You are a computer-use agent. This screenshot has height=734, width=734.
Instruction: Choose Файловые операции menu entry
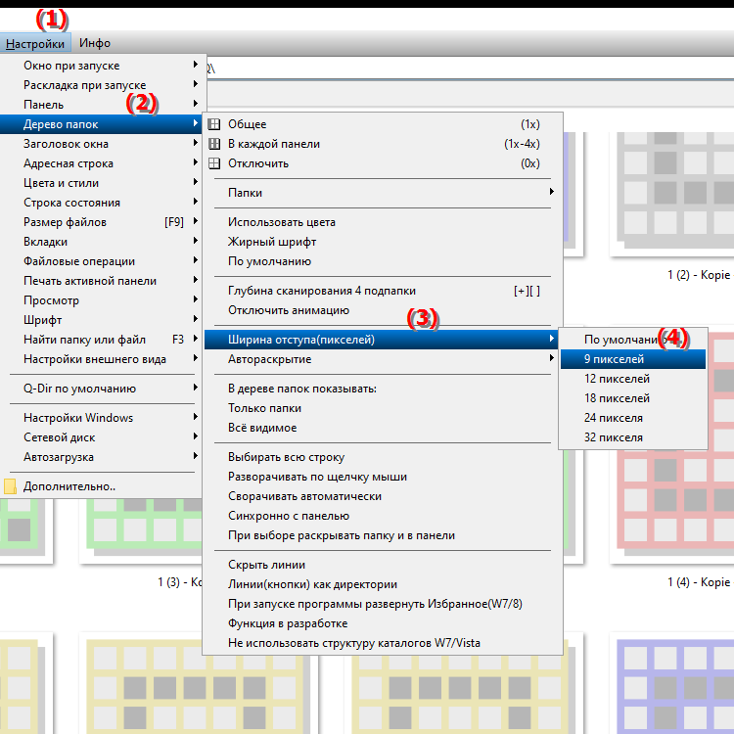pyautogui.click(x=101, y=261)
